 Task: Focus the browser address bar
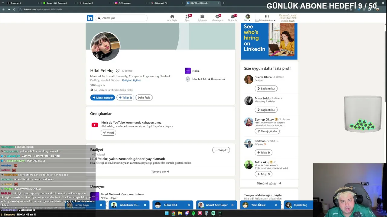pos(181,9)
